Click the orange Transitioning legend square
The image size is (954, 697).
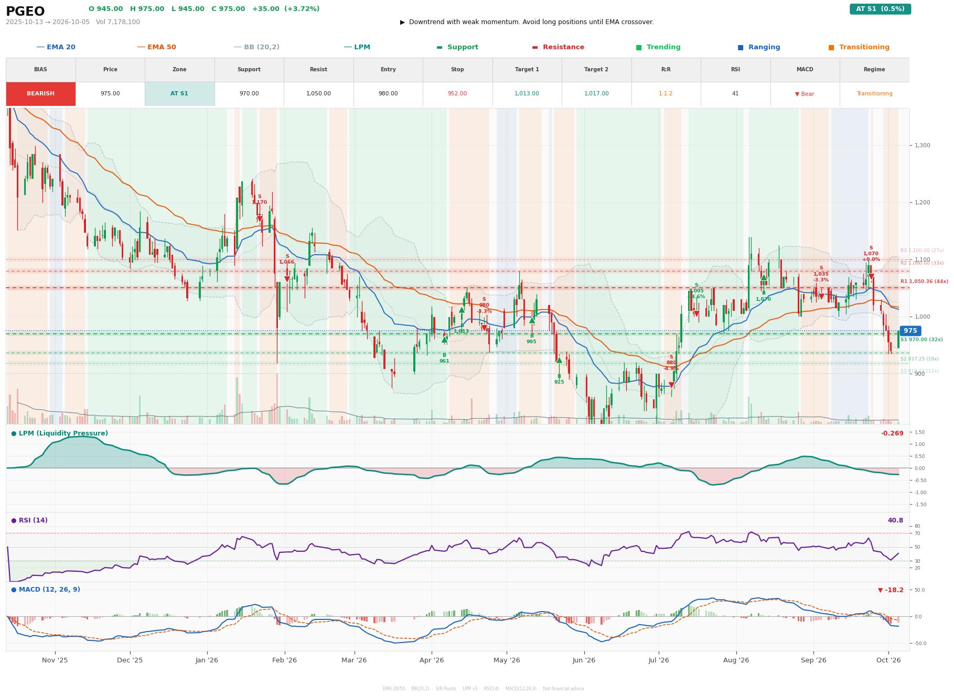[x=831, y=47]
